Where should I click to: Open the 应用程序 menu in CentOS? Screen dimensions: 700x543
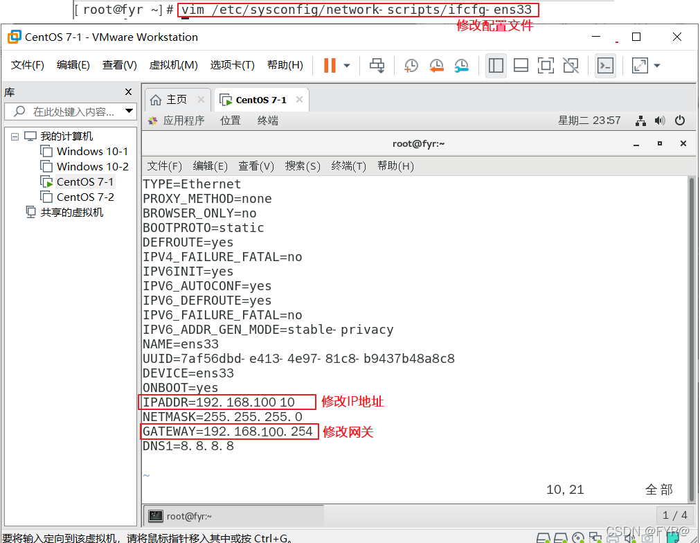[177, 121]
